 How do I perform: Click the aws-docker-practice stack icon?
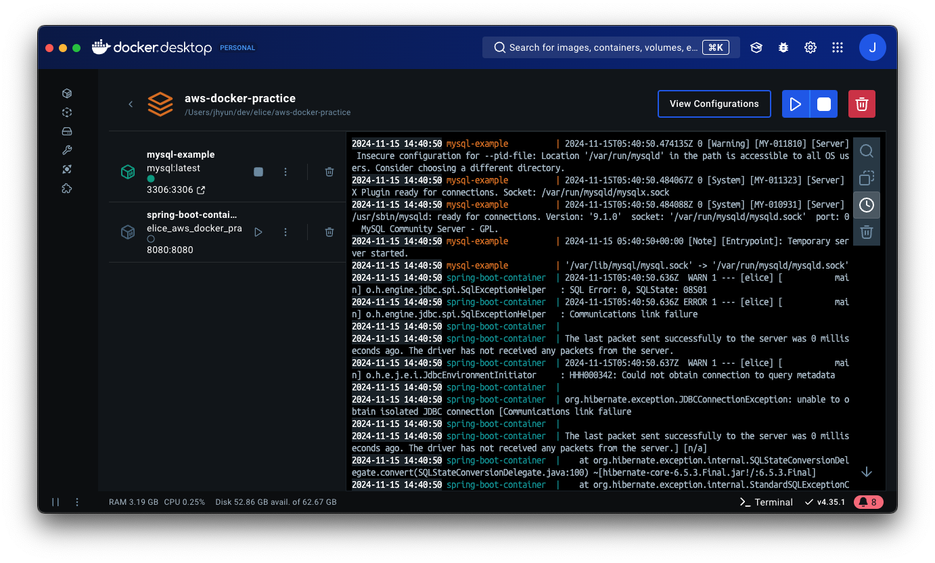[x=160, y=104]
